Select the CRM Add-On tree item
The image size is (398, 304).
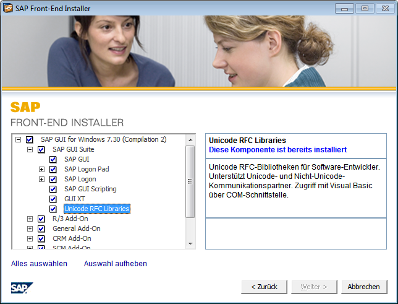pos(72,238)
